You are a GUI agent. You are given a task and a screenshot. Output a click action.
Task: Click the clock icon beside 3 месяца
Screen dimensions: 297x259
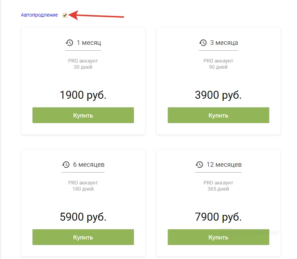click(203, 43)
